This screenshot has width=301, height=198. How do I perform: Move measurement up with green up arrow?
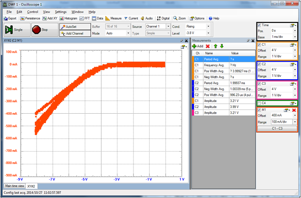pos(215,46)
